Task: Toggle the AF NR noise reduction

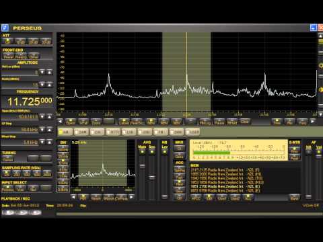Action: click(x=309, y=152)
